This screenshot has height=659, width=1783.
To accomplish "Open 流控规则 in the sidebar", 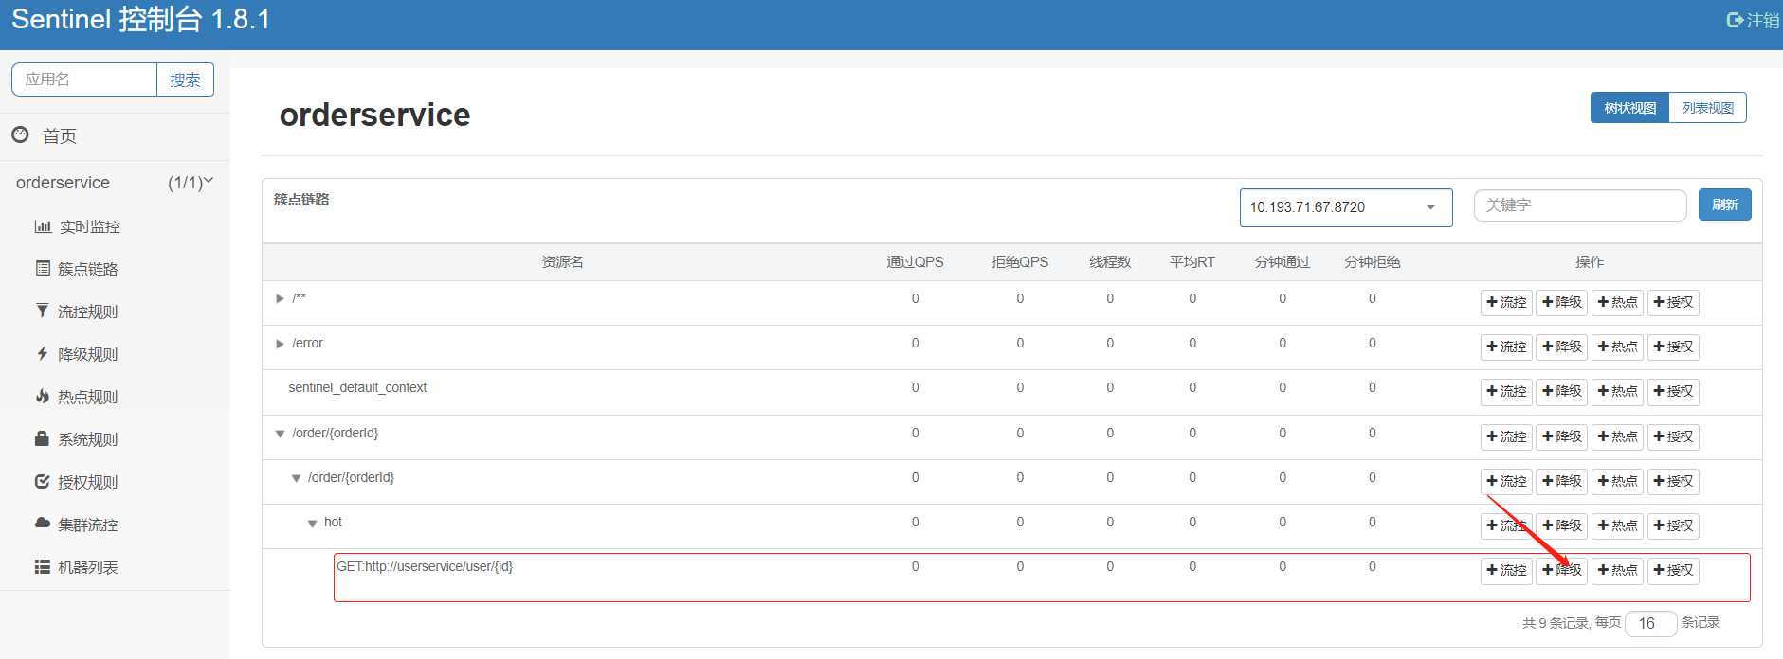I will tap(88, 312).
